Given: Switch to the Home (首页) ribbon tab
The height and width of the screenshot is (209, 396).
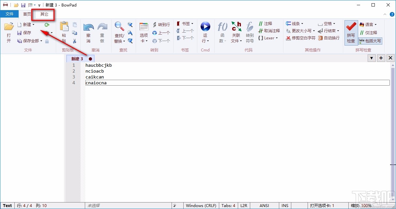Looking at the screenshot, I should [x=27, y=14].
